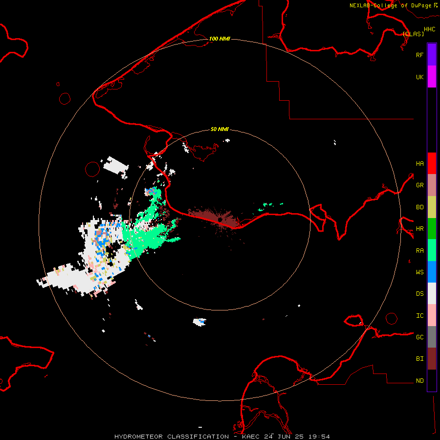Pick the RA bright green legend swatch

(x=432, y=250)
